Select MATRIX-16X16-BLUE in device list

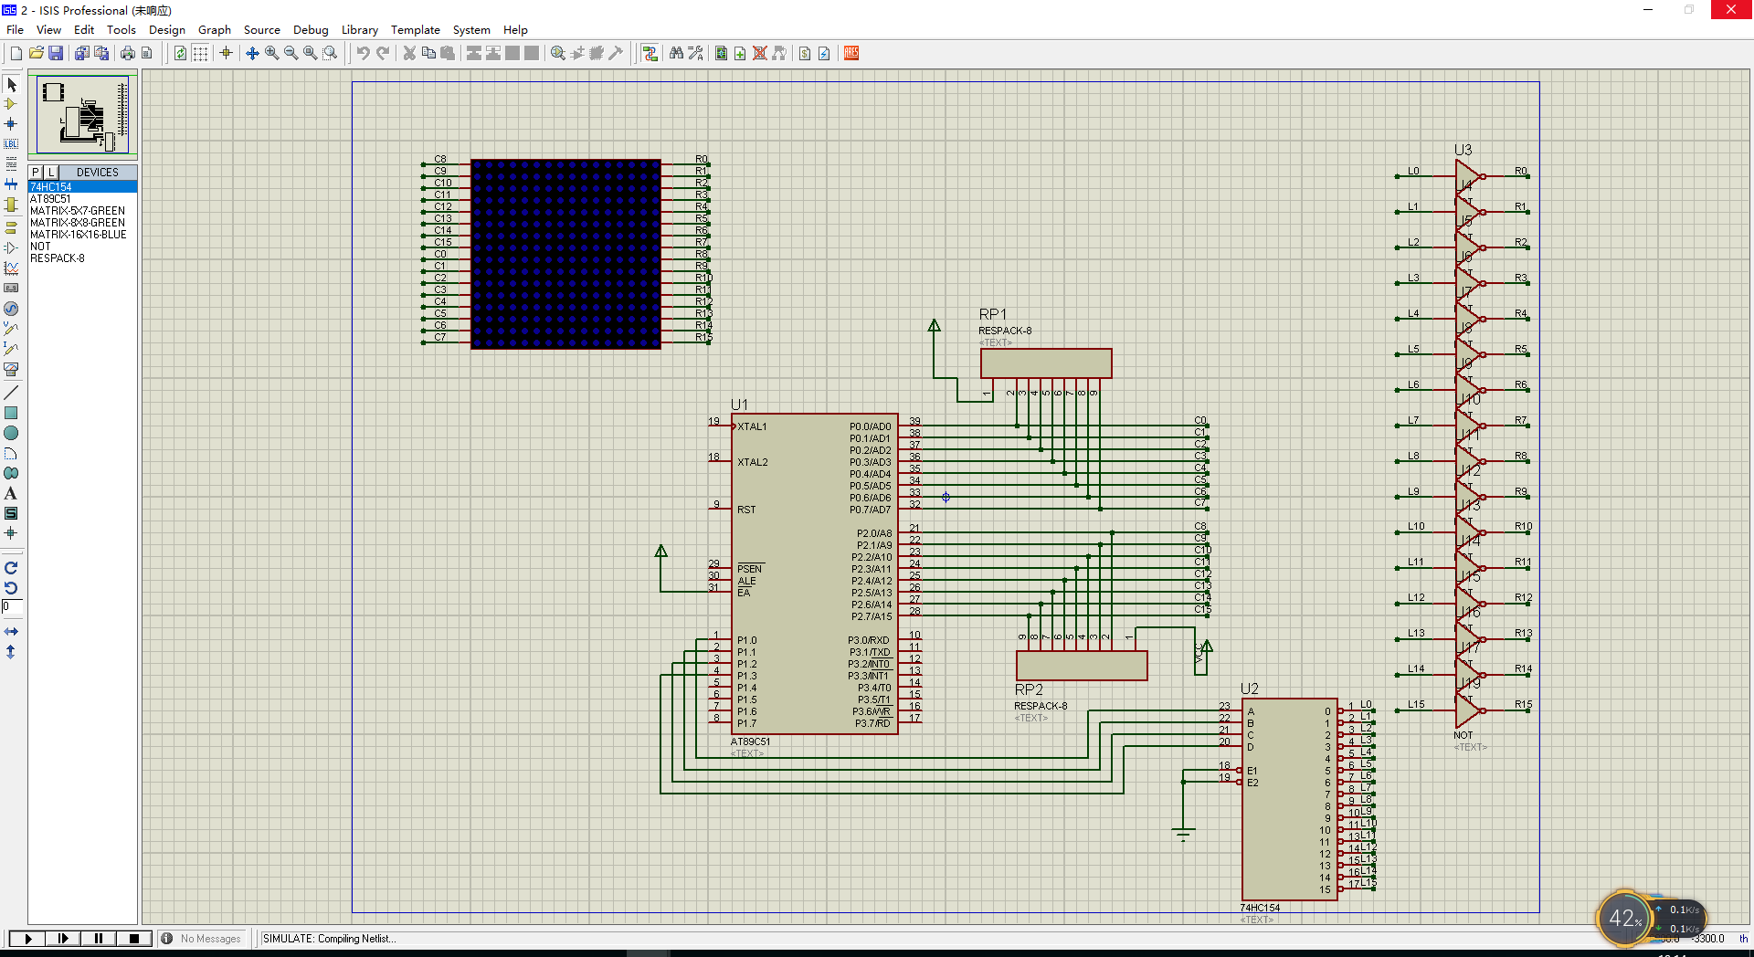click(79, 235)
